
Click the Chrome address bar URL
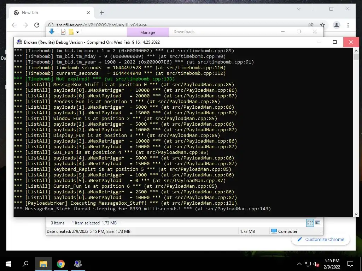(x=101, y=25)
